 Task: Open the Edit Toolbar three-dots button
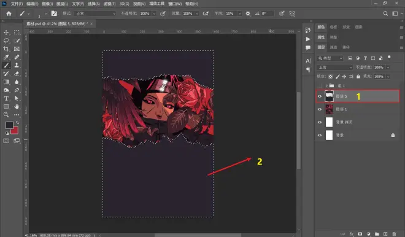[x=17, y=115]
